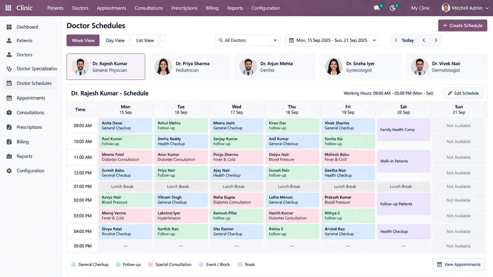Open Family Health Camp Saturday block
The image size is (493, 277).
pyautogui.click(x=403, y=130)
